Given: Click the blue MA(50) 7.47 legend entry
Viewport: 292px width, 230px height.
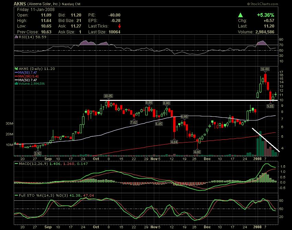Looking at the screenshot, I should point(26,72).
